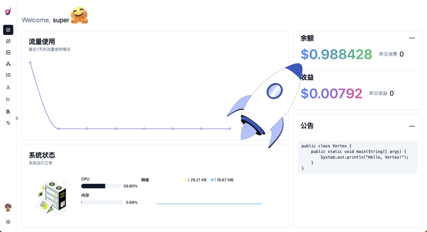Click the first data point on traffic chart
The height and width of the screenshot is (232, 427).
tap(30, 62)
